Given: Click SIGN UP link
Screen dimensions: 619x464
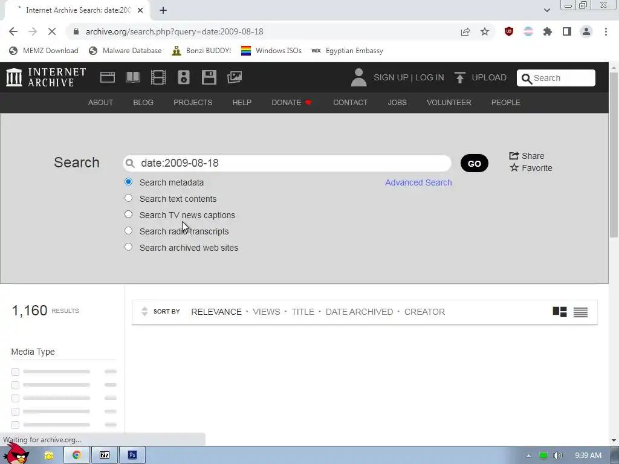Looking at the screenshot, I should [x=391, y=77].
